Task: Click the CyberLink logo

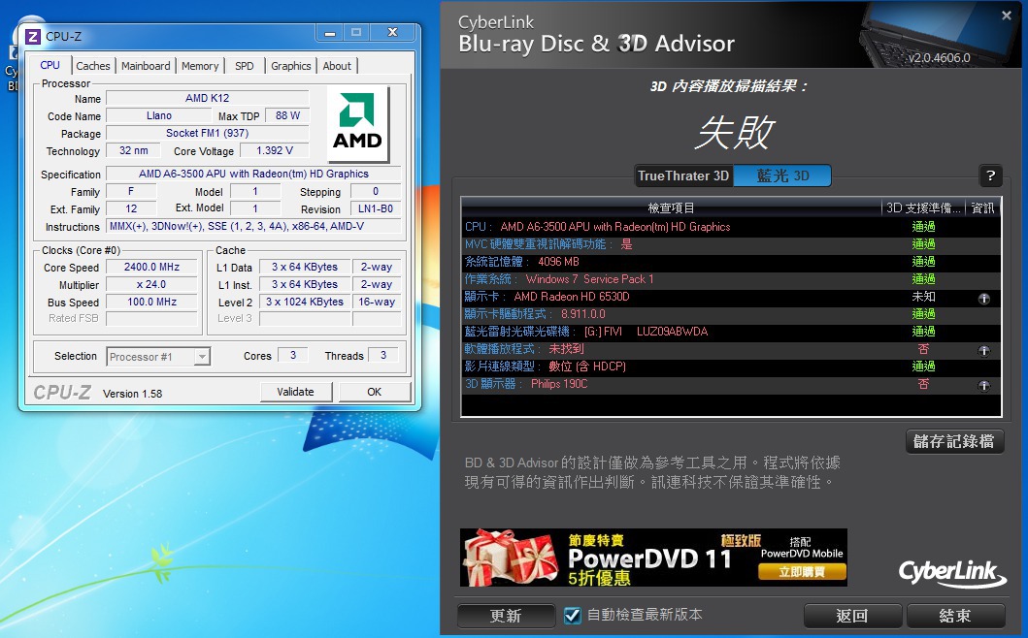Action: pos(951,572)
